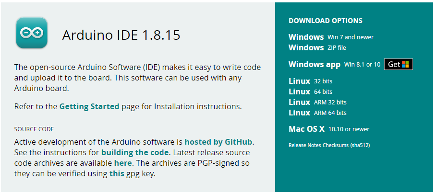Viewport: 436px width, 194px height.
Task: Download Linux ARM 64 bits version
Action: tap(317, 113)
